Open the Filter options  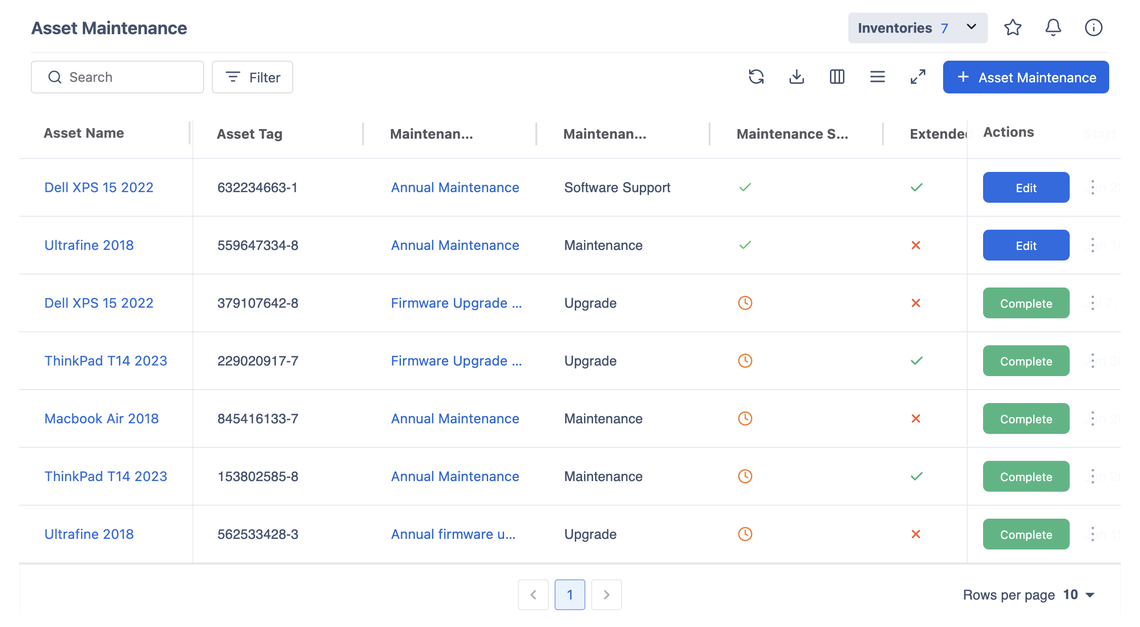point(252,77)
